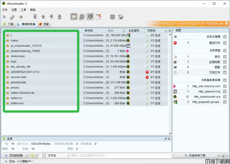Open the 工具 menu
230x164 pixels.
click(23, 10)
